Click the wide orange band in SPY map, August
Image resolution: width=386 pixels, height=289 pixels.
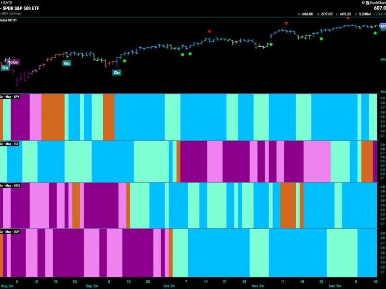[53, 117]
